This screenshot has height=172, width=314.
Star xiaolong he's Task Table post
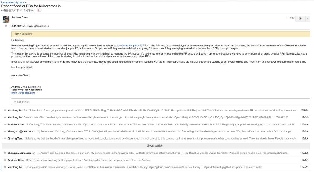(5, 110)
